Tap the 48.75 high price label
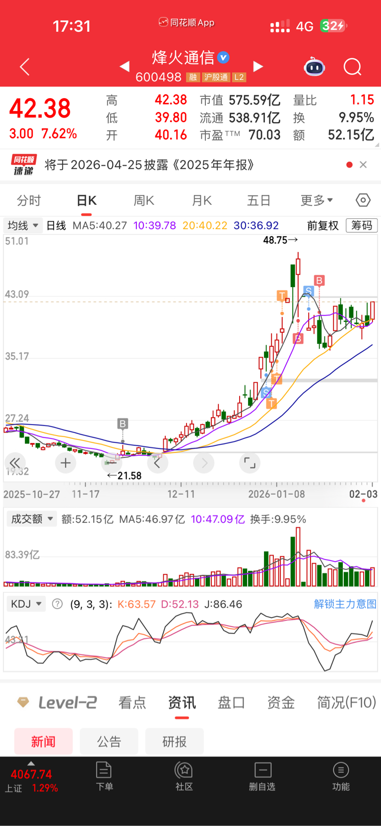The image size is (381, 826). tap(280, 240)
